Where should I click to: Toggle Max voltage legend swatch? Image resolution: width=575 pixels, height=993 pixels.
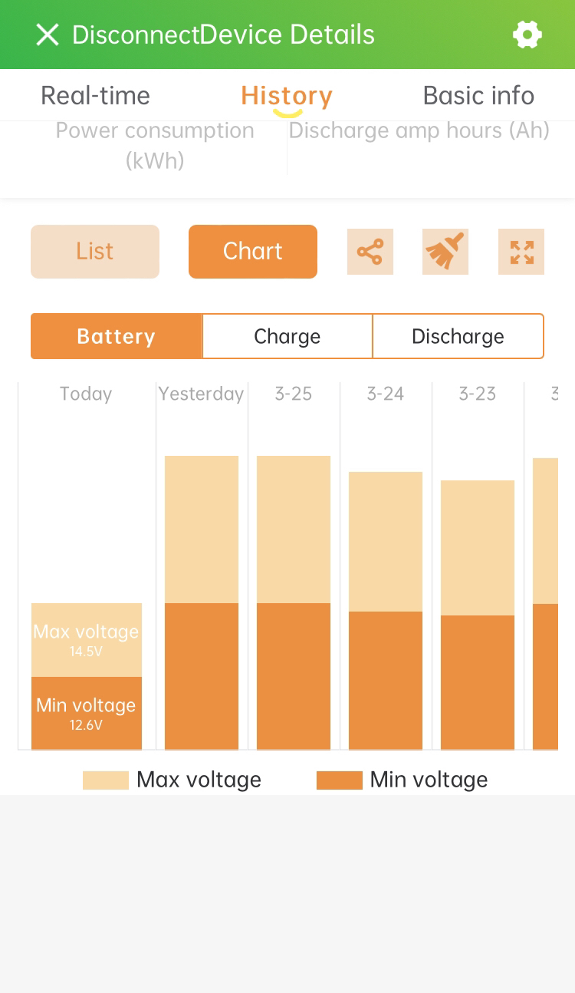click(106, 780)
